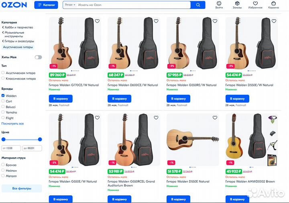289x203 pixels.
Task: Open the Каталог menu
Action: 46,5
